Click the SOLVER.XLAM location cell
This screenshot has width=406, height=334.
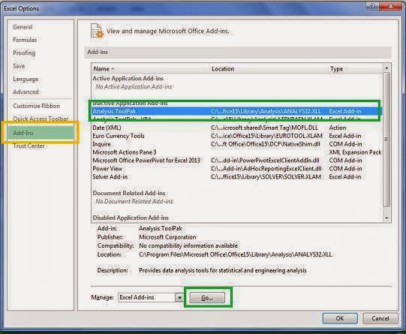point(266,177)
